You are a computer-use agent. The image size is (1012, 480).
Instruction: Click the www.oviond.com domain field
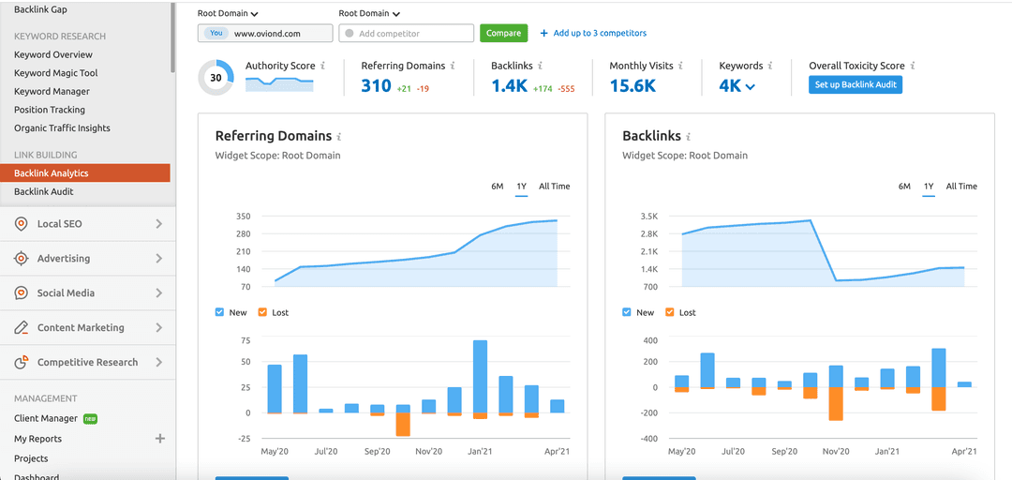[265, 33]
